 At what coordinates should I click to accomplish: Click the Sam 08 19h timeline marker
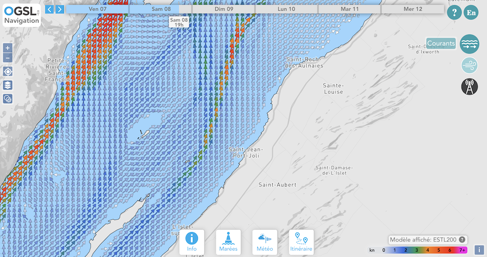pyautogui.click(x=179, y=21)
